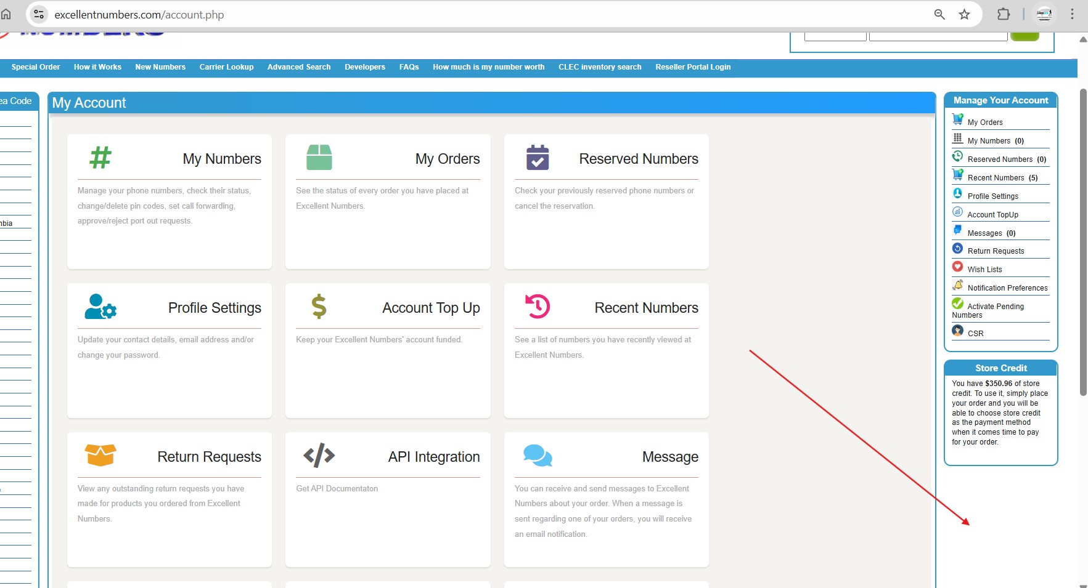Image resolution: width=1088 pixels, height=588 pixels.
Task: Open CLEC inventory search nav item
Action: (x=600, y=67)
